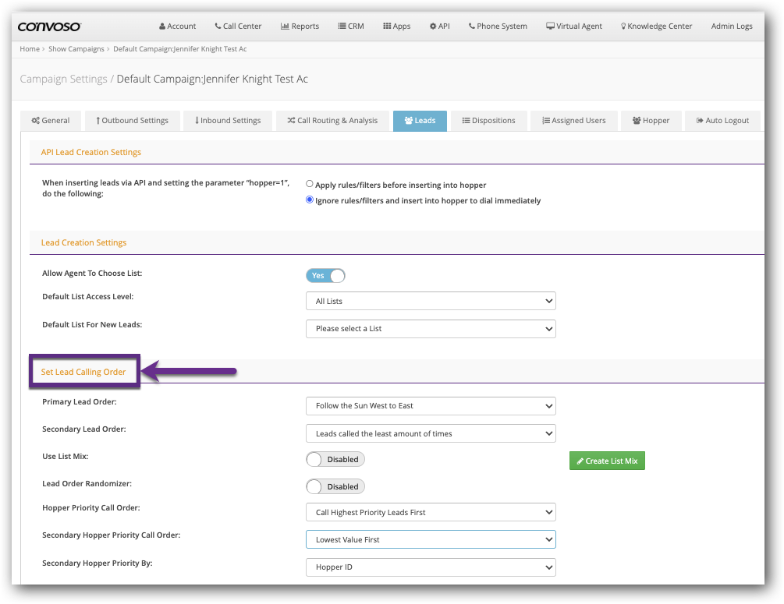Open Secondary Hopper Priority By dropdown

pyautogui.click(x=431, y=567)
